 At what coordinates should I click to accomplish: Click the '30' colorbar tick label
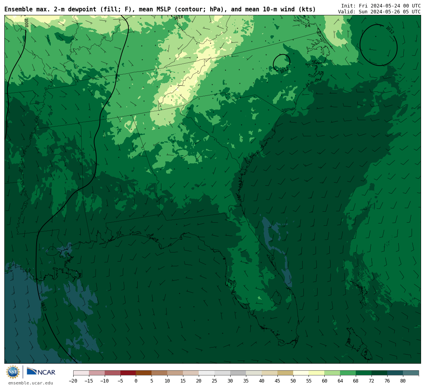pos(230,381)
